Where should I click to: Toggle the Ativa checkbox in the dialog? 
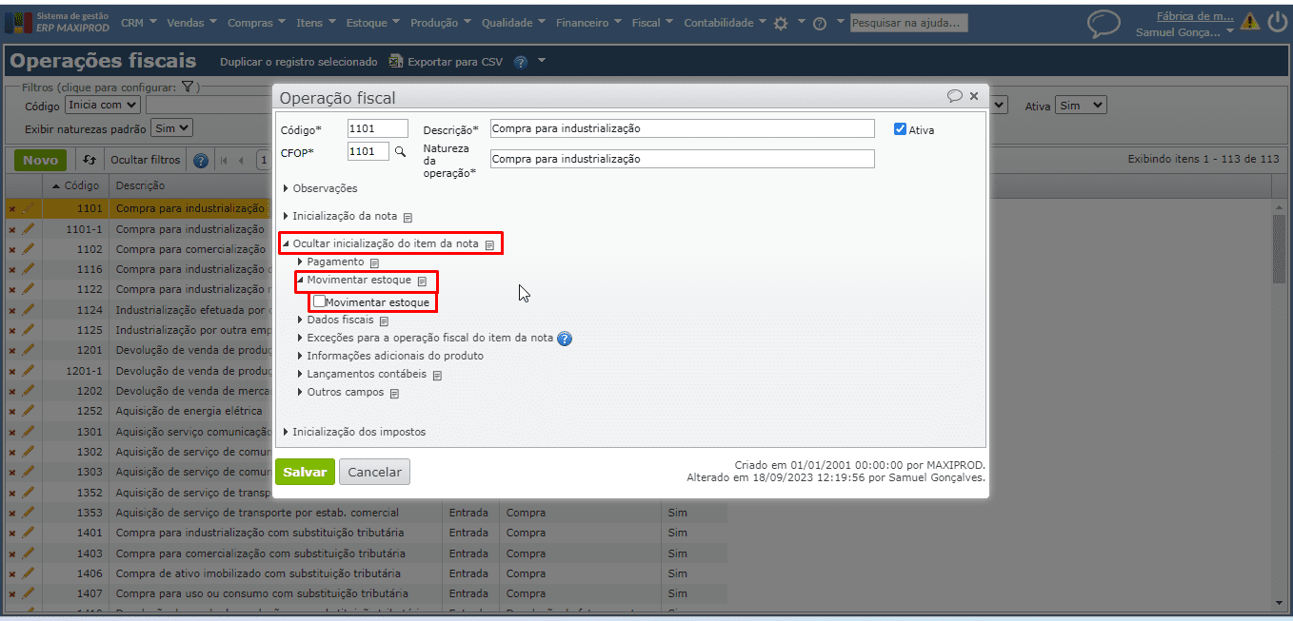900,129
